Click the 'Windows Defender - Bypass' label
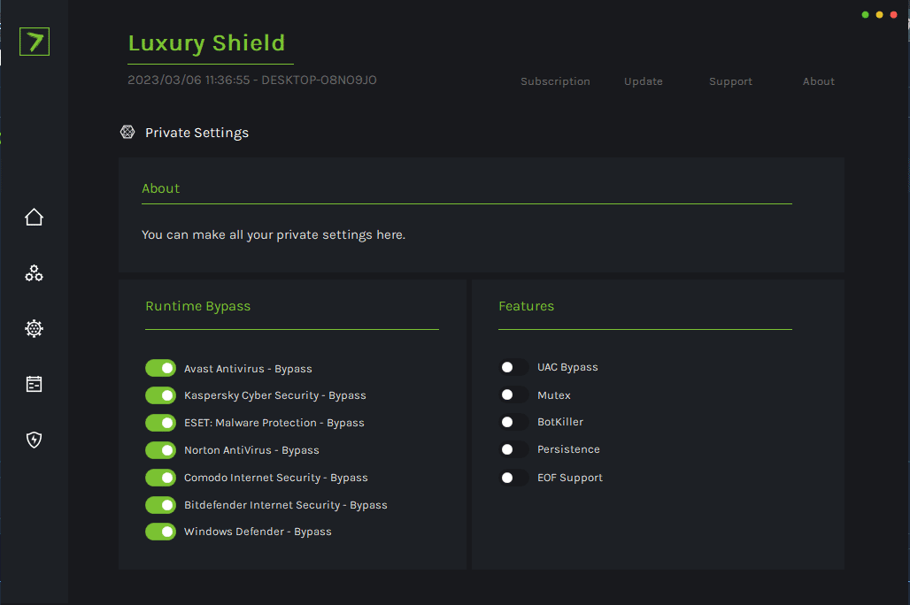The width and height of the screenshot is (910, 605). click(258, 532)
